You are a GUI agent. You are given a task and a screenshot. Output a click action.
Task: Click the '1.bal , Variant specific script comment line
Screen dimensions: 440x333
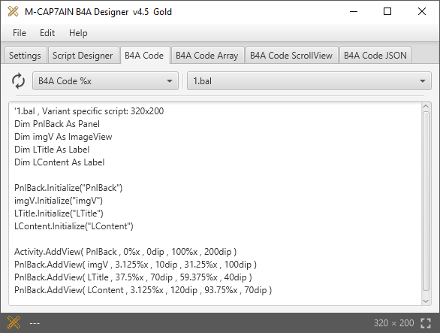tap(89, 111)
